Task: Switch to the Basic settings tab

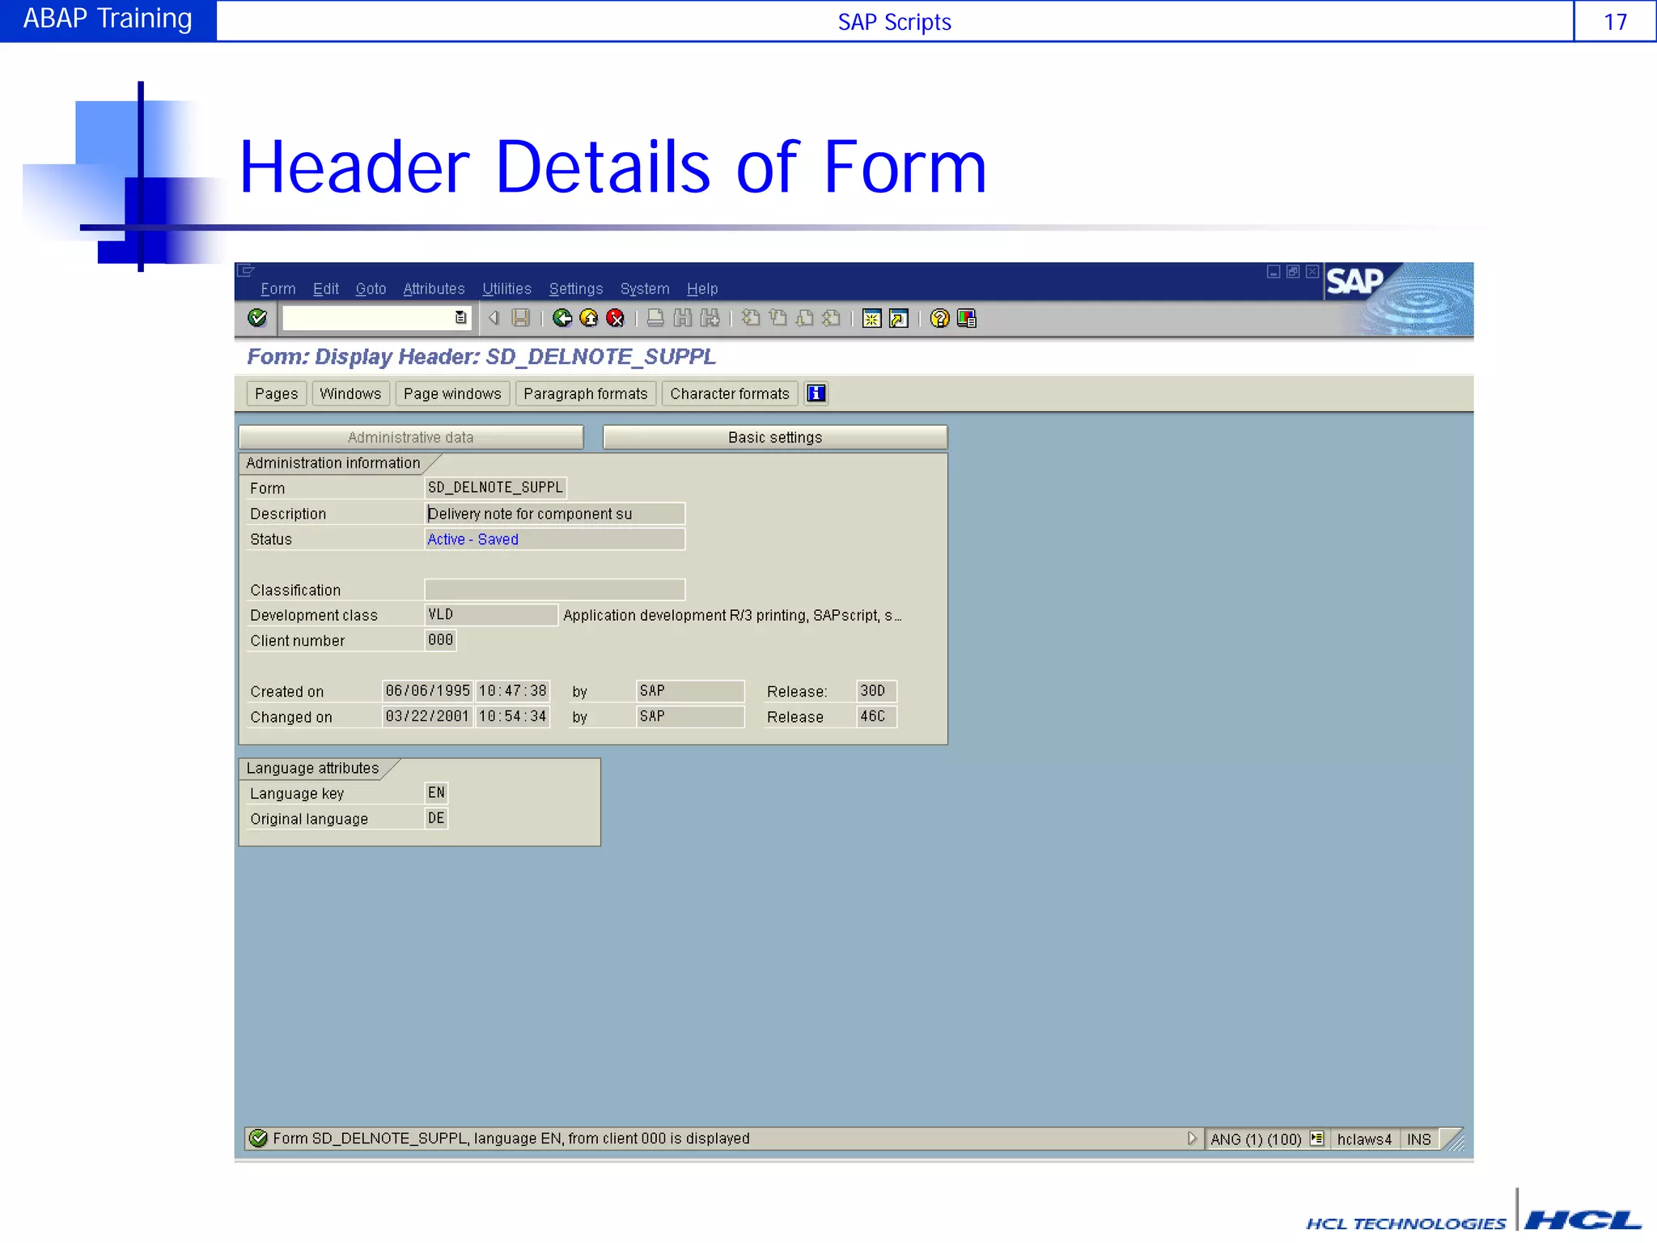Action: pos(774,437)
